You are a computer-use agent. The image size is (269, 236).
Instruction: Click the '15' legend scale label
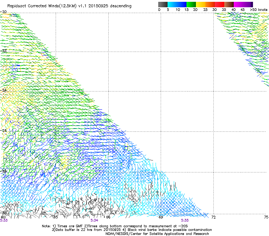coord(186,10)
